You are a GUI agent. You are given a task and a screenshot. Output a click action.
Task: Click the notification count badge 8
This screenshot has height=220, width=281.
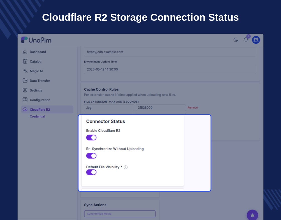(x=248, y=36)
